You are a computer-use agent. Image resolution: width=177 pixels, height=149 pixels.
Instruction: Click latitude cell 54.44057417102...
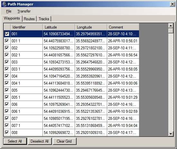pyautogui.click(x=59, y=125)
